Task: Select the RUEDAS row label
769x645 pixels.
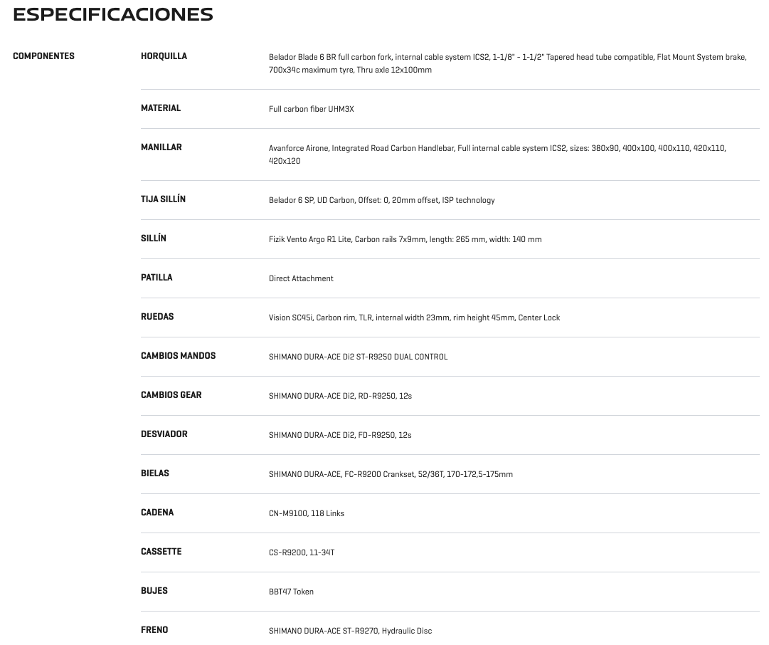Action: [x=157, y=317]
